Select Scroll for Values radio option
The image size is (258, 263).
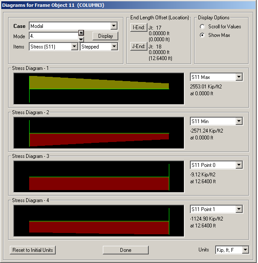coord(202,27)
